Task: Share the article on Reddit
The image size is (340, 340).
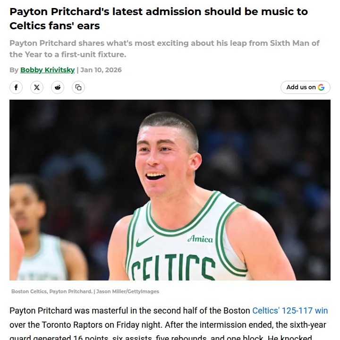Action: 58,87
